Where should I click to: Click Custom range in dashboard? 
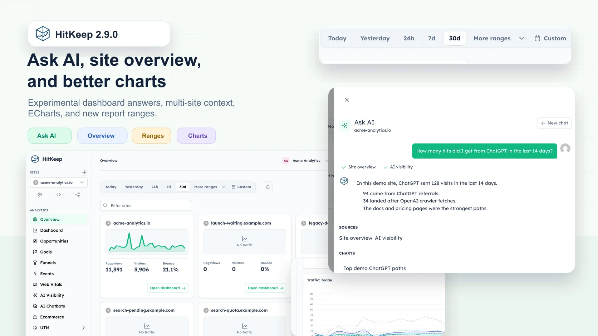click(x=241, y=187)
